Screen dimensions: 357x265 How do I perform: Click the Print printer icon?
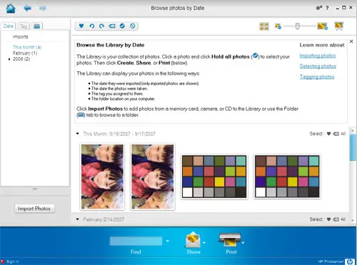(230, 239)
